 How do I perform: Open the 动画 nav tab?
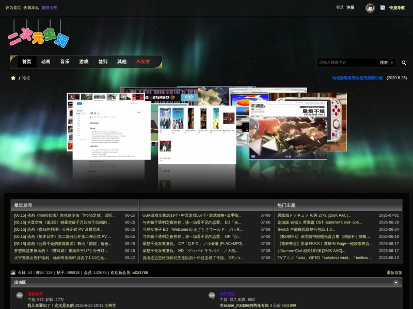[45, 62]
